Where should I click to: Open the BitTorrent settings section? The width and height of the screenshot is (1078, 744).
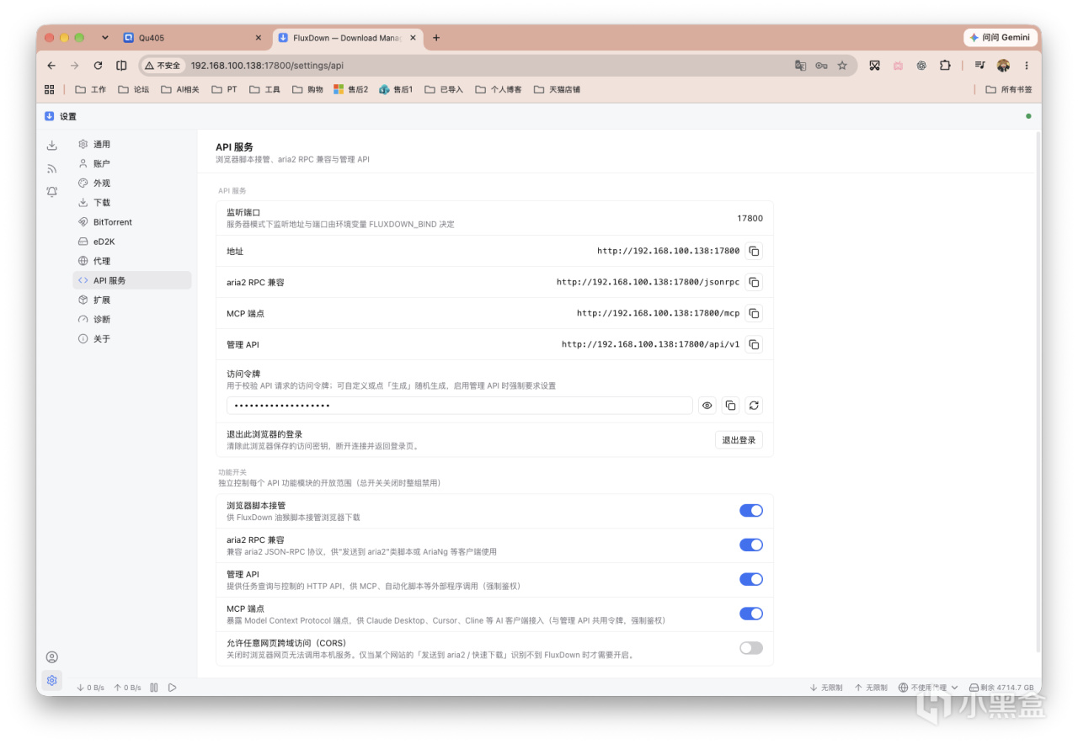point(132,222)
